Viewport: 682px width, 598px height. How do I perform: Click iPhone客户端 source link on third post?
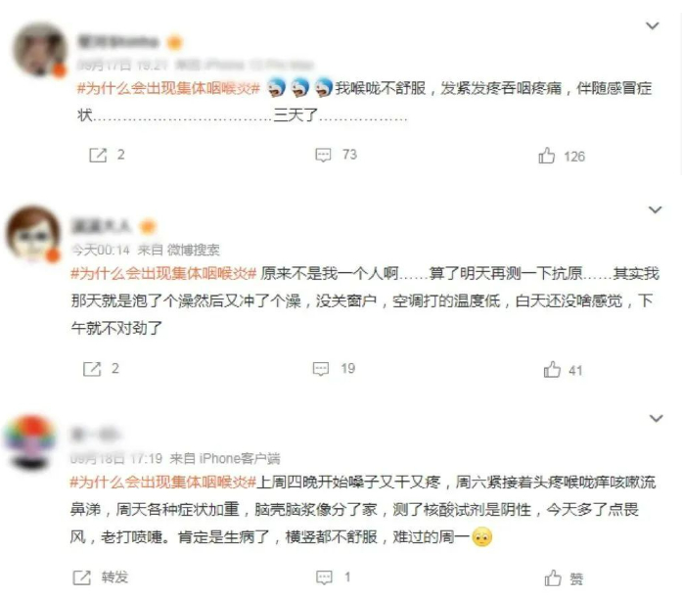(x=240, y=458)
